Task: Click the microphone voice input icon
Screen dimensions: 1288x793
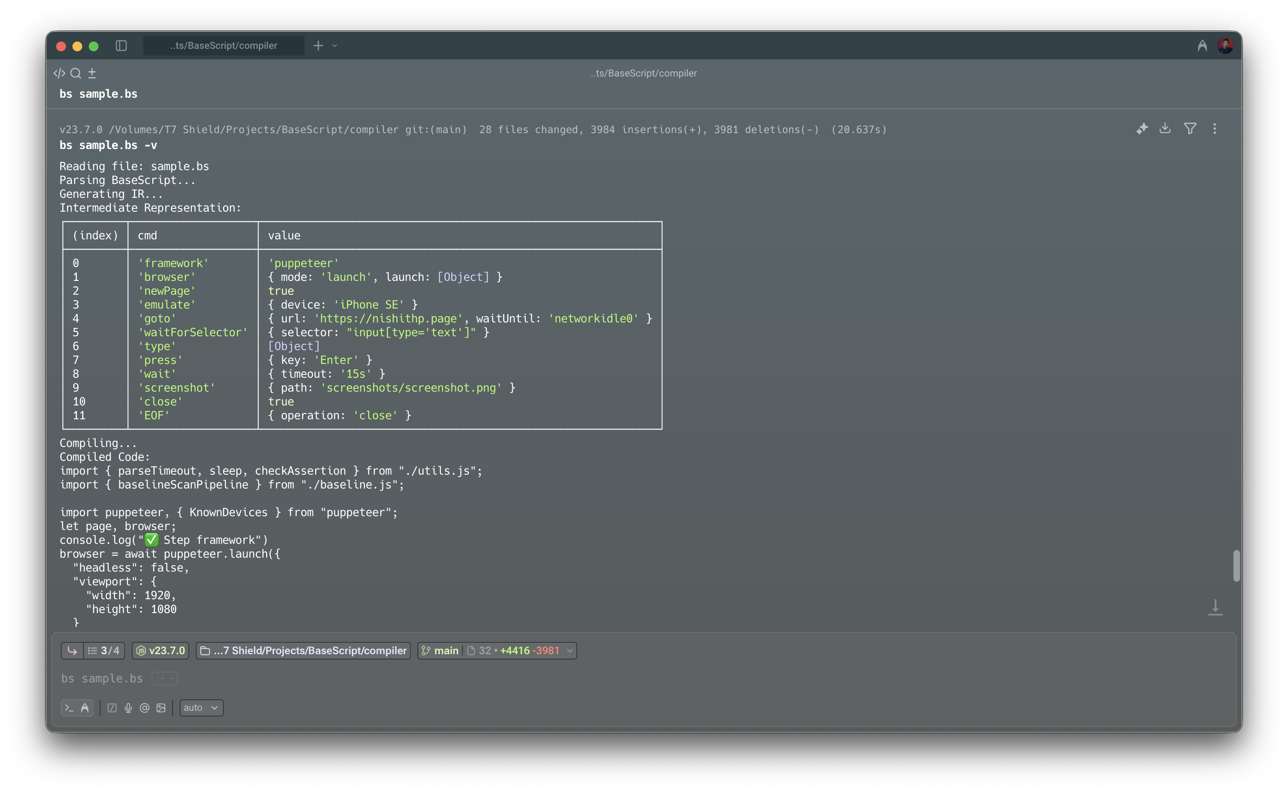Action: point(128,708)
